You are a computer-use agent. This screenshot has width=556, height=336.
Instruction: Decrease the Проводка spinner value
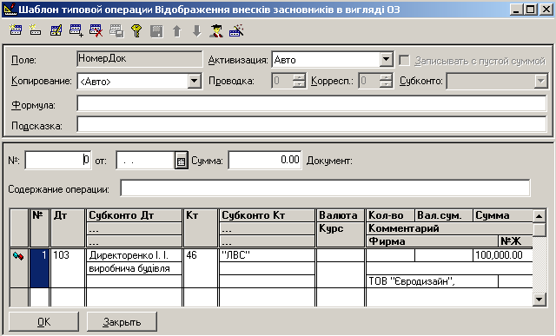coord(299,84)
